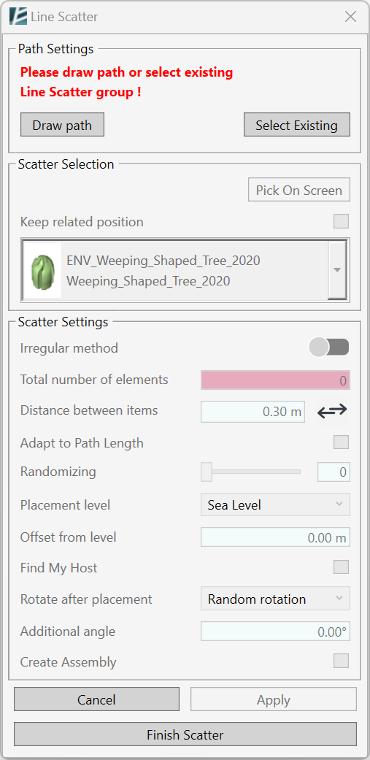This screenshot has height=760, width=370.
Task: Check the Adapt to Path Length box
Action: 342,442
